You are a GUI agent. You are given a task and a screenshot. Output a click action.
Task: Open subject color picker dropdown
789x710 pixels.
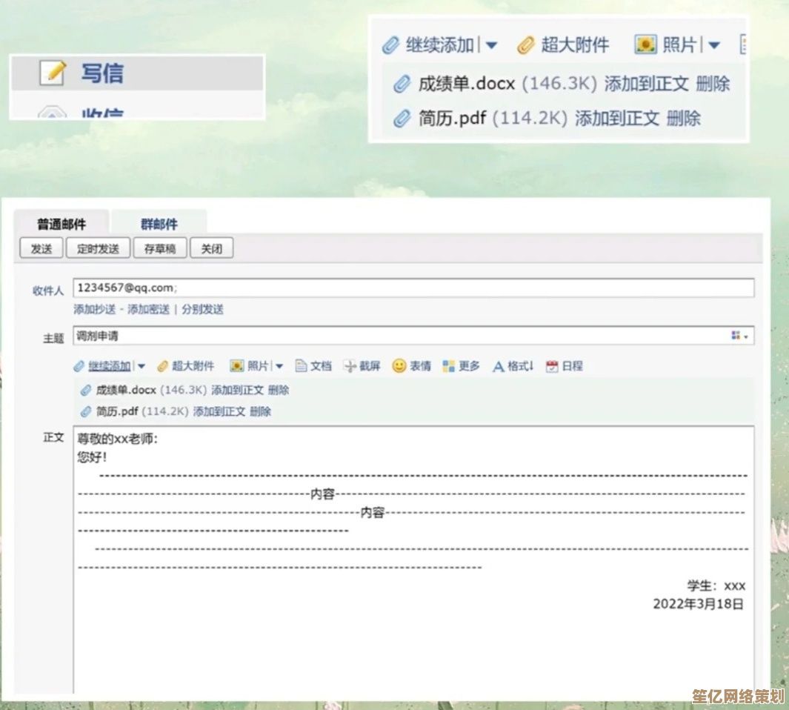[739, 336]
